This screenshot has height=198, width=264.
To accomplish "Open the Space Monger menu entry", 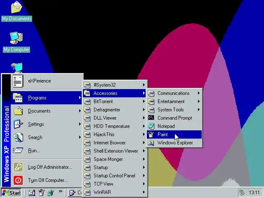I will click(x=115, y=159).
